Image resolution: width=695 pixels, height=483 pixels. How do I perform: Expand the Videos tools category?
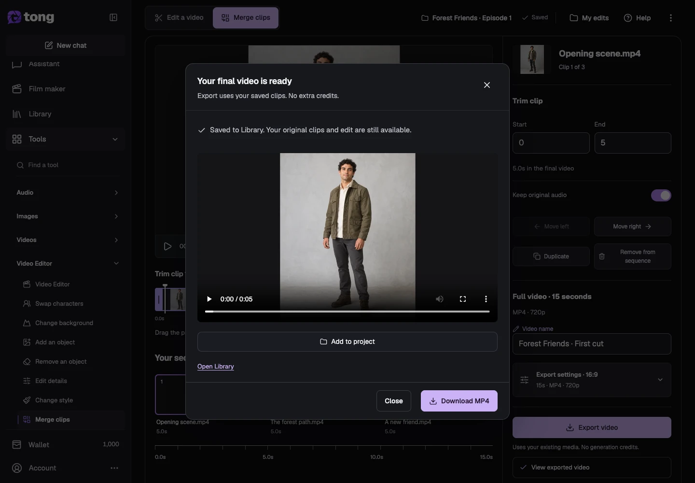[68, 240]
